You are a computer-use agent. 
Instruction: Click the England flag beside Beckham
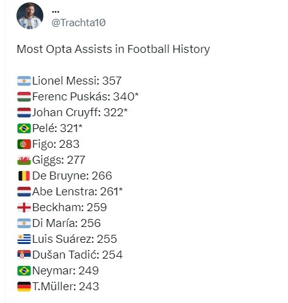point(24,207)
